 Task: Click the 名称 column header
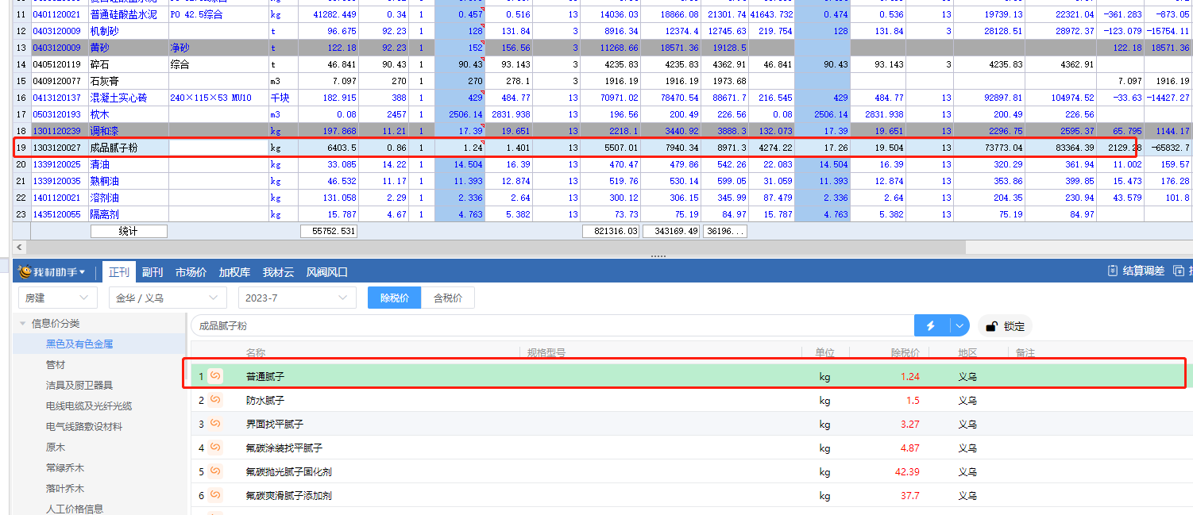pos(256,352)
